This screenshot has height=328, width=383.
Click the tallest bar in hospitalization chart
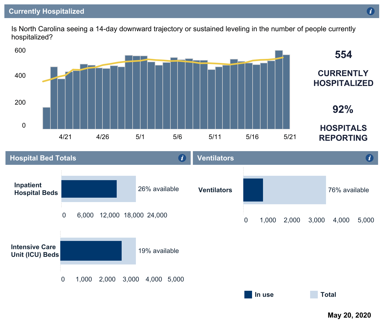pos(279,90)
